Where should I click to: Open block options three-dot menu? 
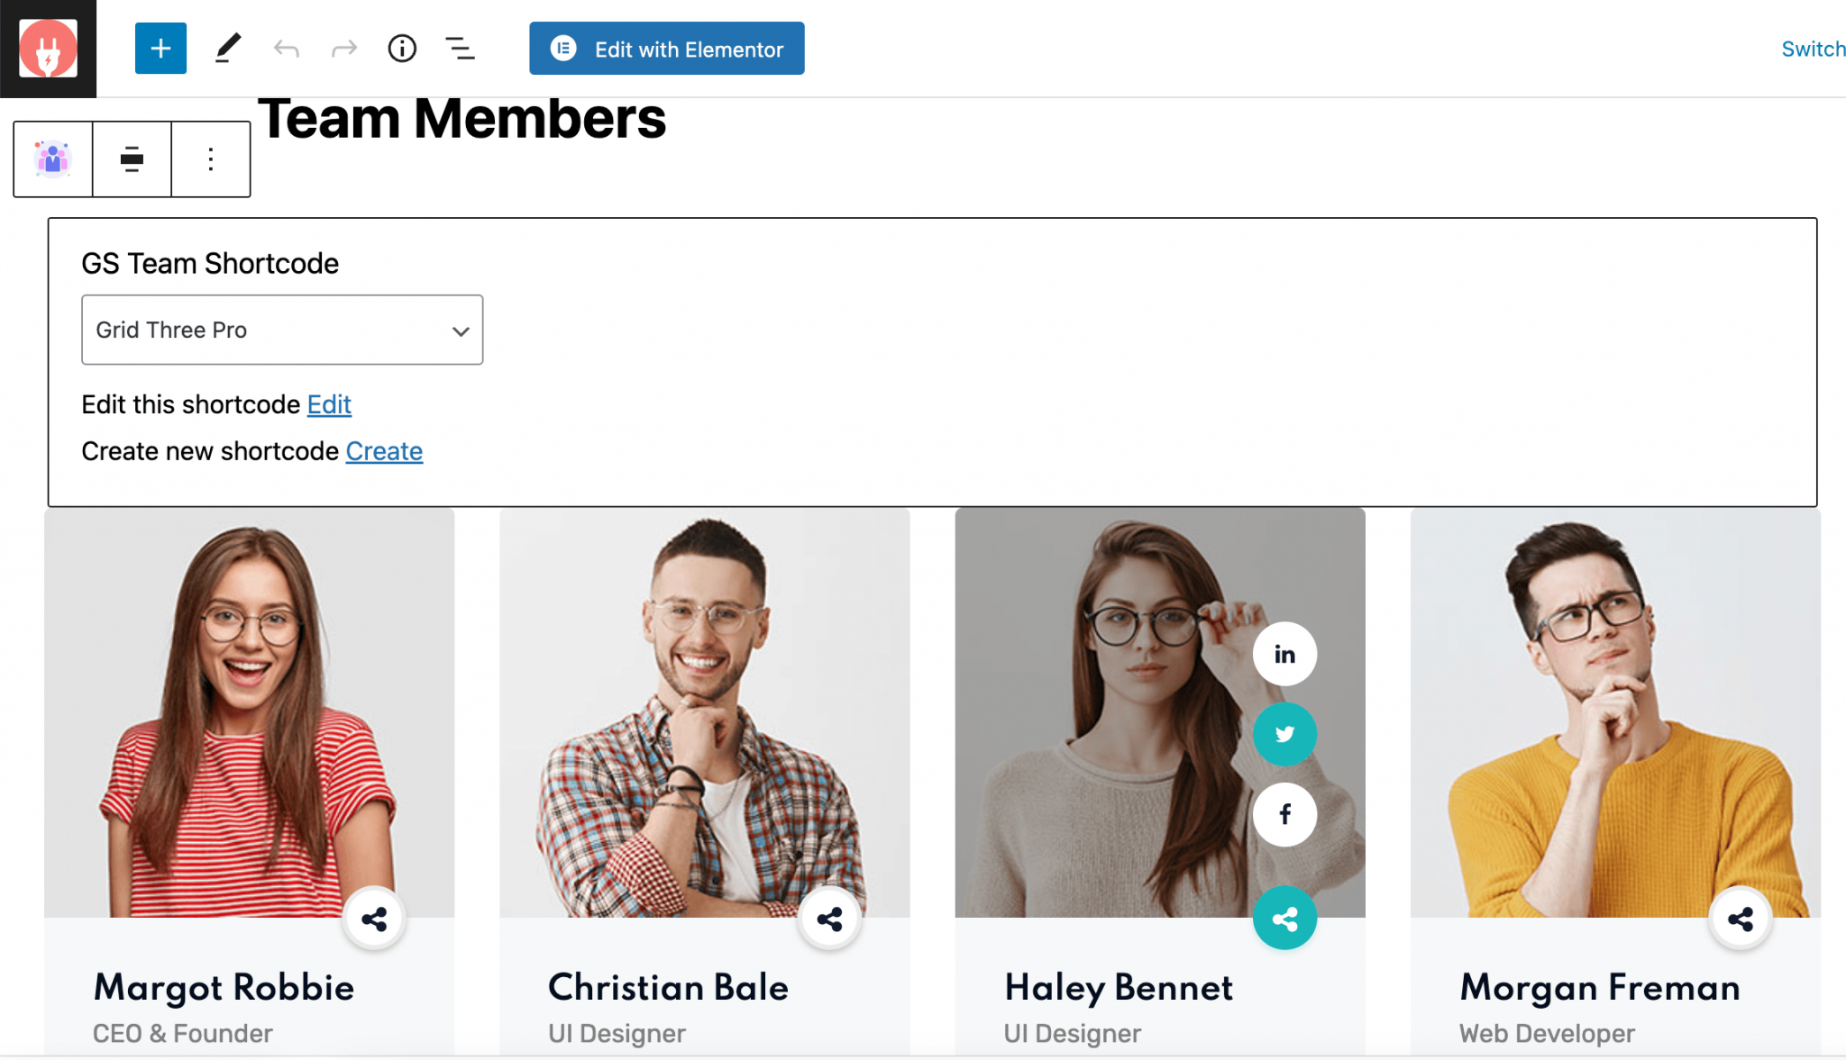pos(211,159)
